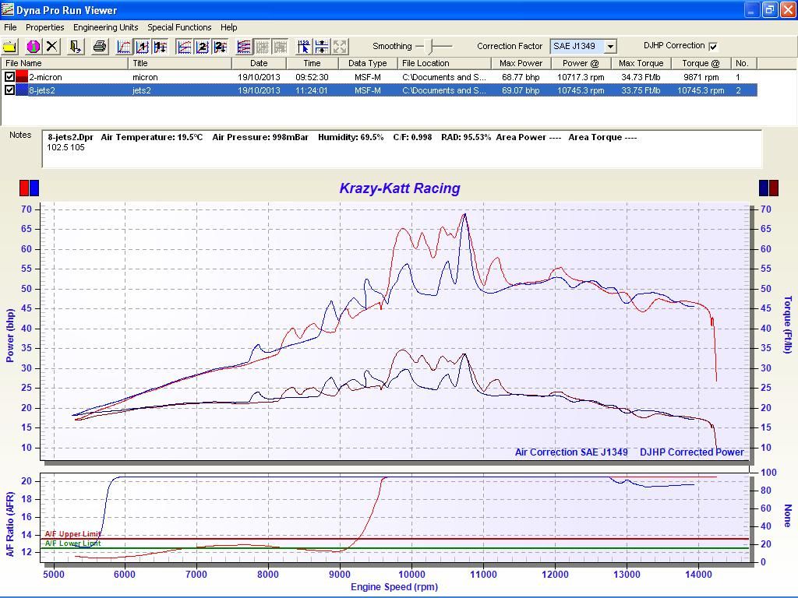Screen dimensions: 798x598
Task: Click the A/F Upper Limit label
Action: [x=73, y=533]
